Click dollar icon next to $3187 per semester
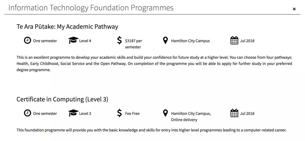This screenshot has height=141, width=305. pos(119,40)
